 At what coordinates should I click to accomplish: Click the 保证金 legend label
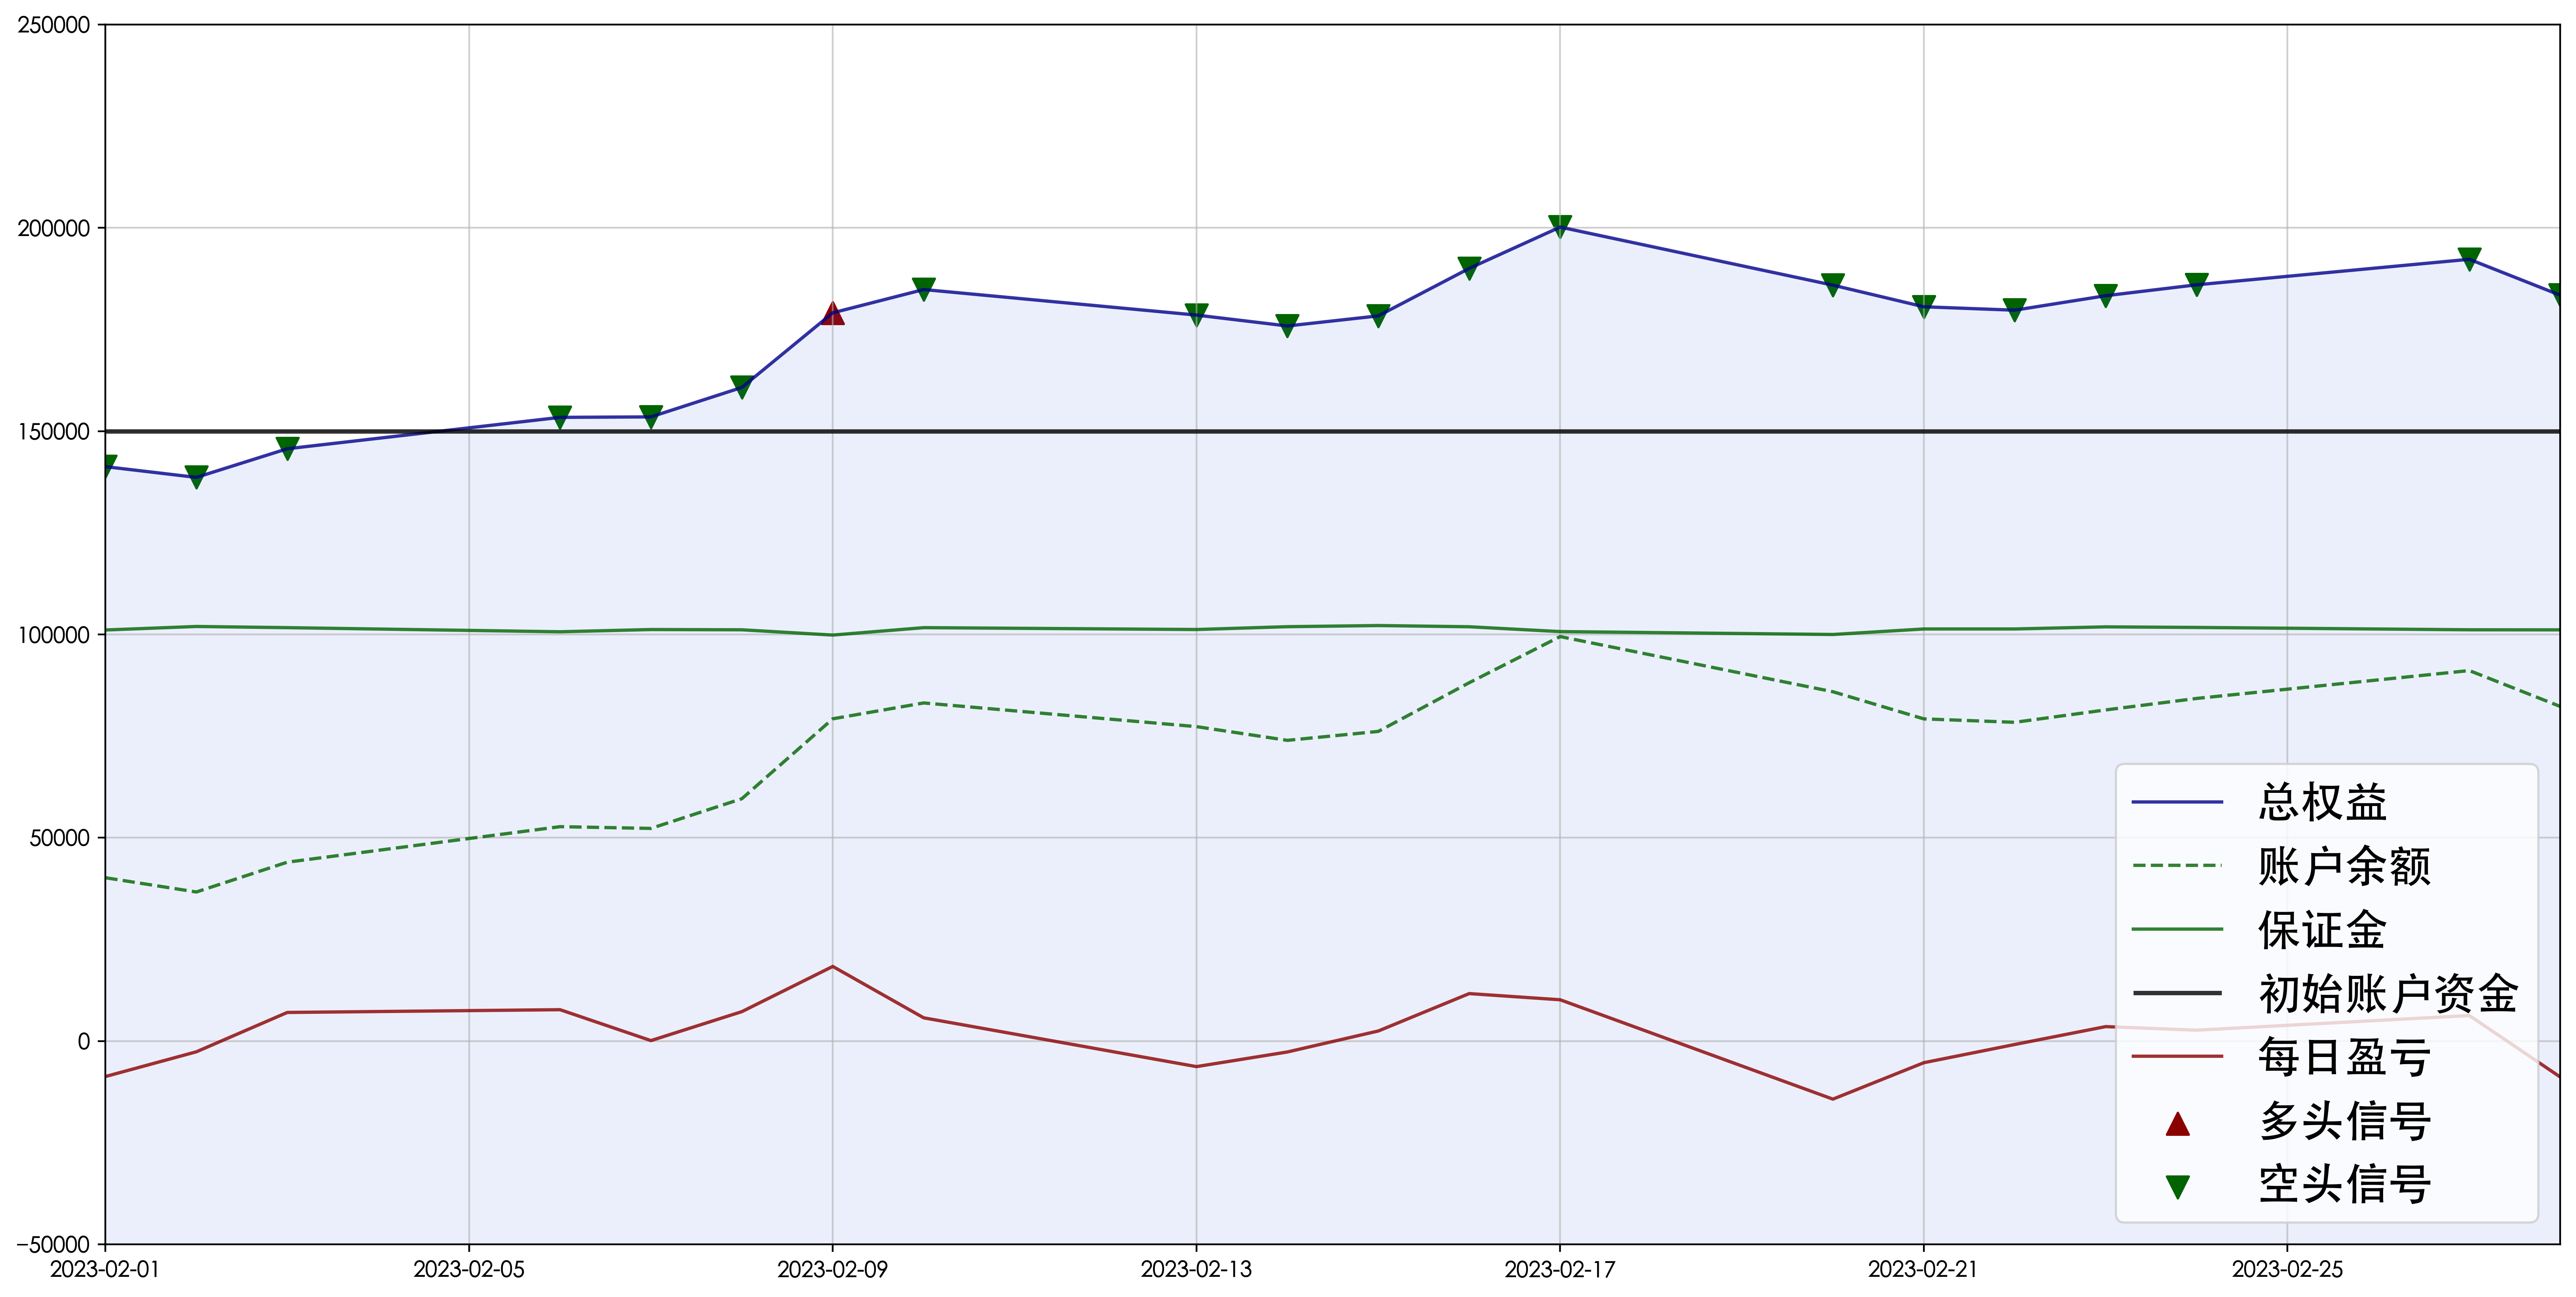click(x=2322, y=930)
